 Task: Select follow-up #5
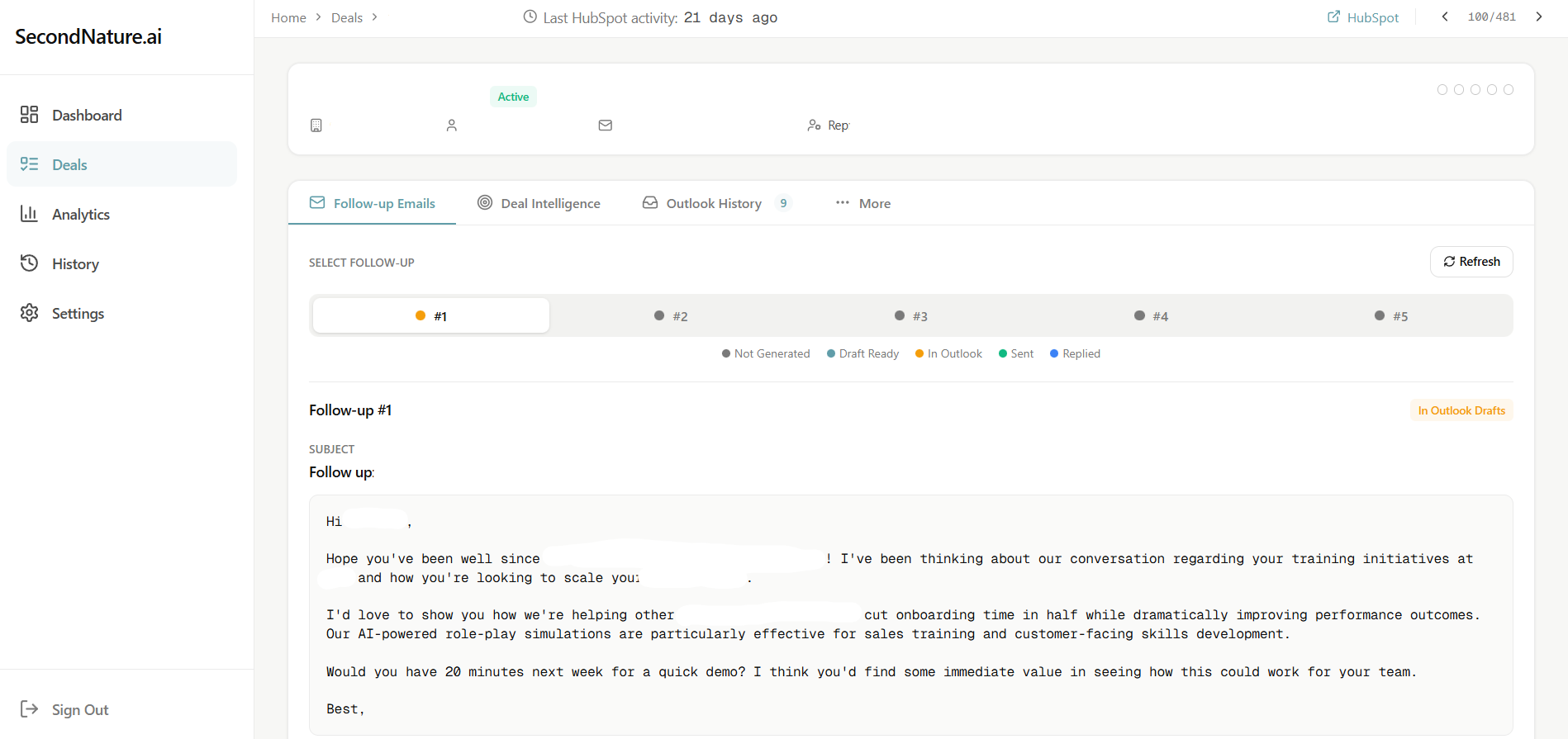(1391, 316)
